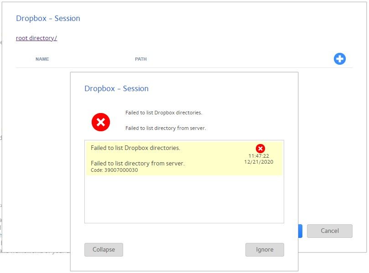369x273 pixels.
Task: Select error code 39007000030 text
Action: (x=114, y=170)
